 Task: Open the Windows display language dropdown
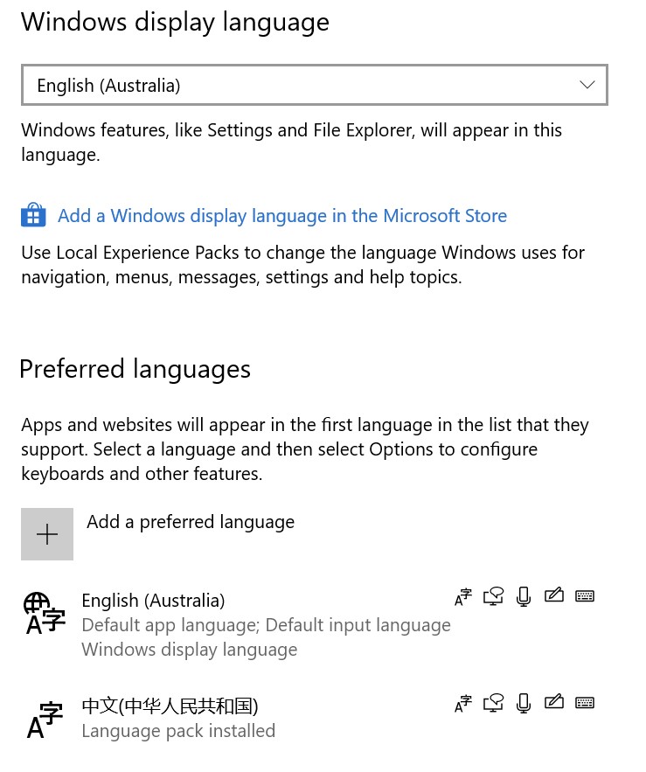(x=314, y=85)
